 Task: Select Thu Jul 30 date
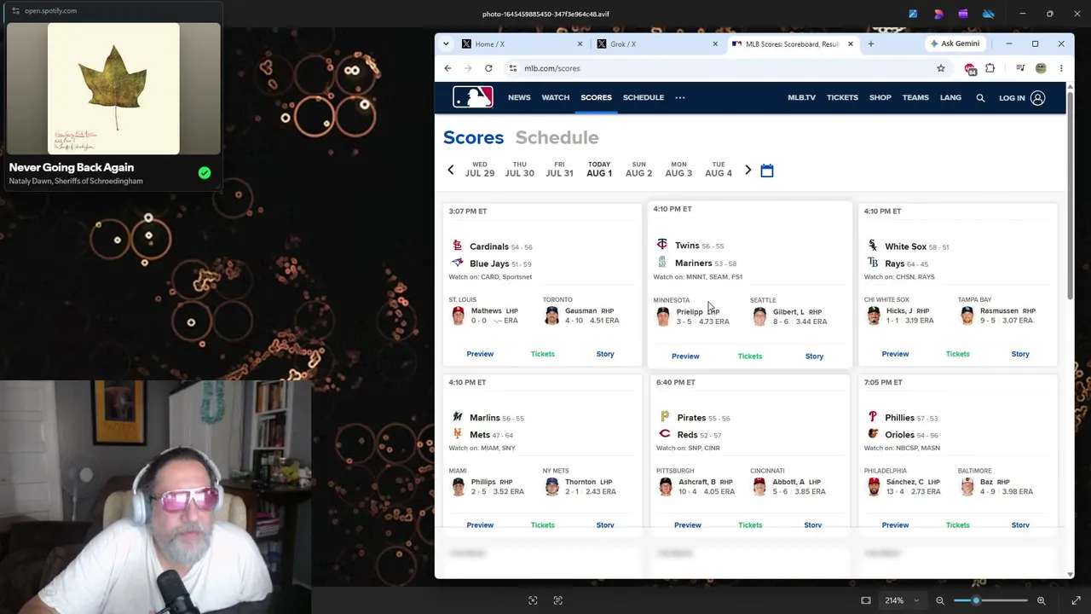(x=519, y=170)
